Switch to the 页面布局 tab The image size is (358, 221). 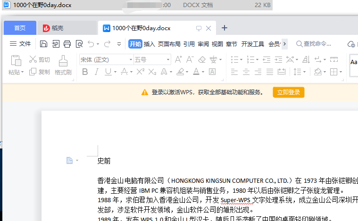[x=169, y=44]
